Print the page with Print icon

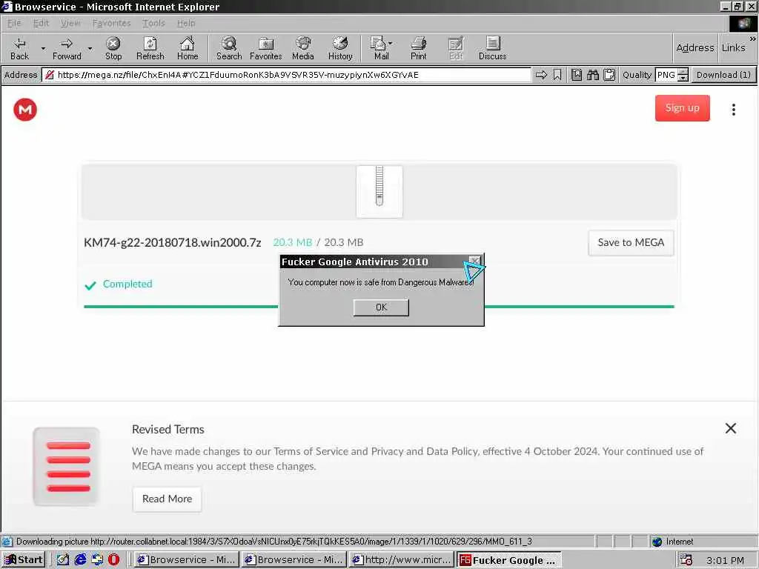[418, 48]
